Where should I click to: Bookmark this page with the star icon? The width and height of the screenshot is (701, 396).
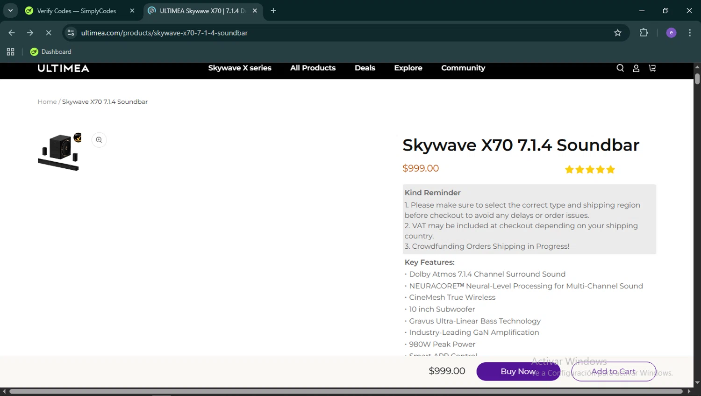618,33
